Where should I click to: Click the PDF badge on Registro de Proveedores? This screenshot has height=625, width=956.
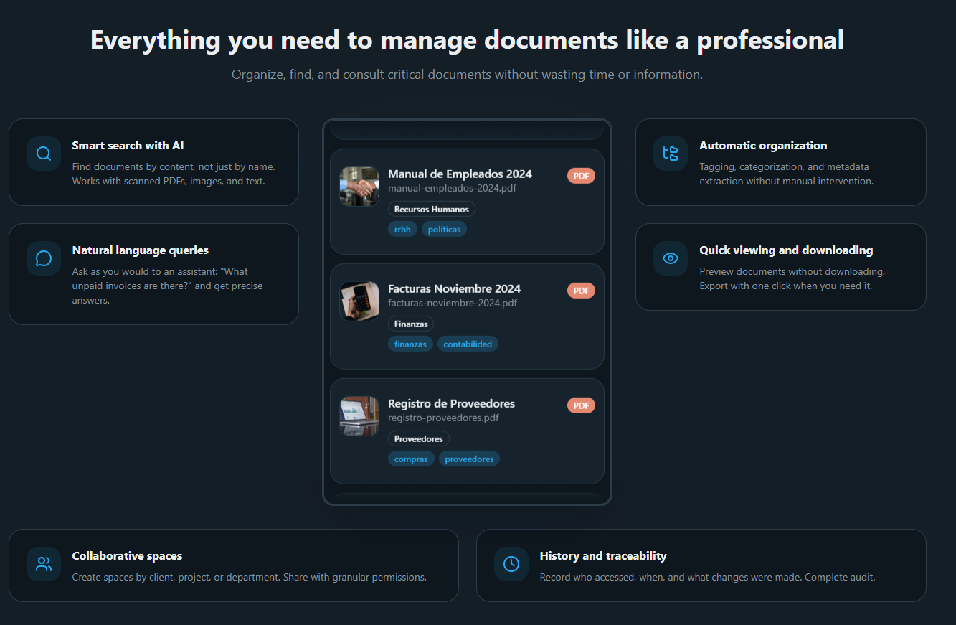pos(581,405)
